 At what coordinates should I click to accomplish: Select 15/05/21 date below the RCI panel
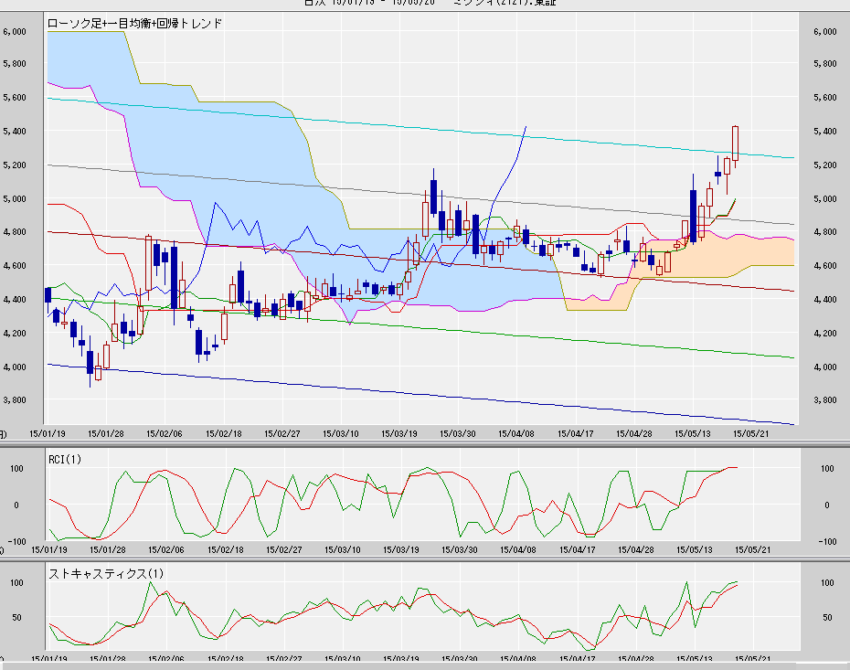753,549
